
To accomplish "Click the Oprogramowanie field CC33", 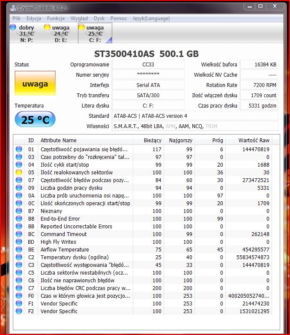I will click(x=148, y=65).
